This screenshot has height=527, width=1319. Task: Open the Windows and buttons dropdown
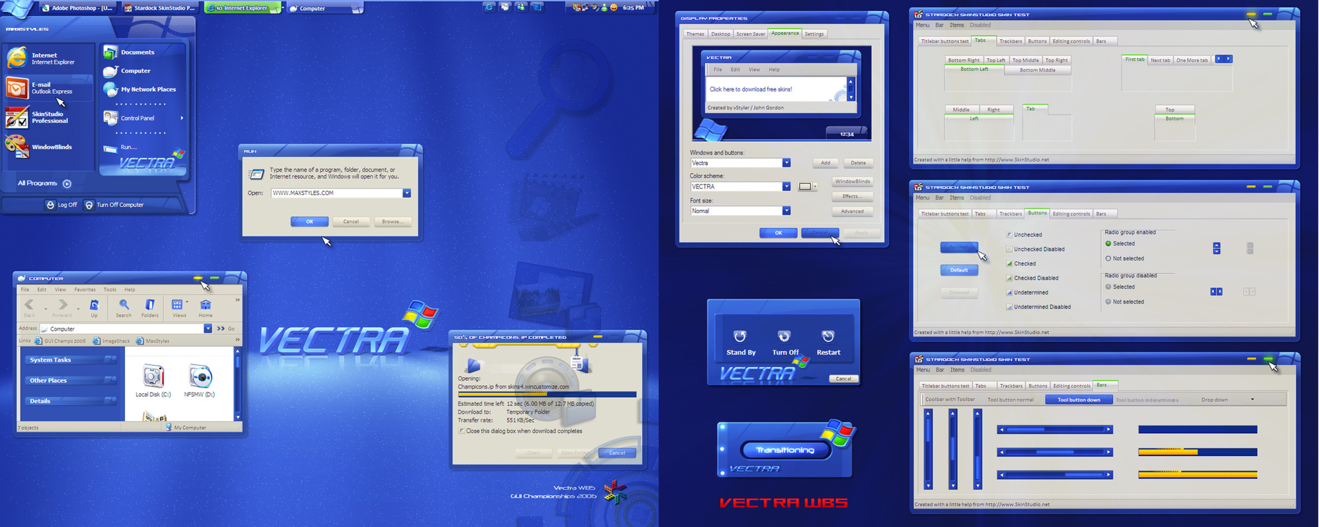[x=786, y=163]
